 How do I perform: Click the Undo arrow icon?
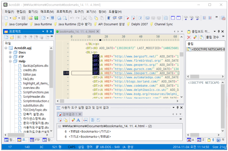(72, 18)
